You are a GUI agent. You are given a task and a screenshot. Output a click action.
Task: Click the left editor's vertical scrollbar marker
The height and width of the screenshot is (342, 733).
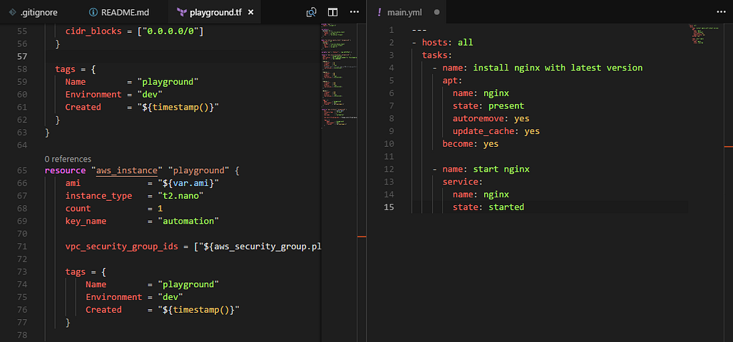coord(362,237)
